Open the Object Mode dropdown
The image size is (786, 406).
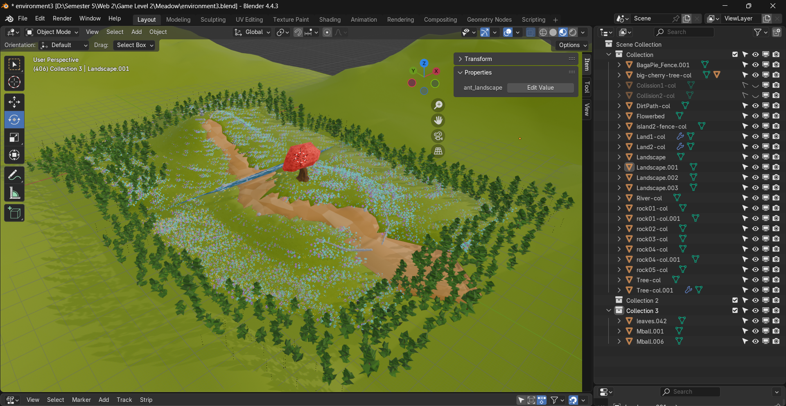(x=52, y=32)
